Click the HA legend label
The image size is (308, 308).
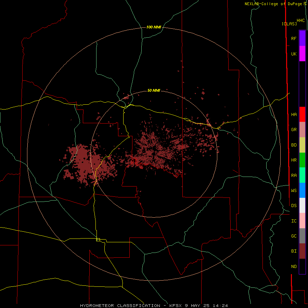click(294, 114)
